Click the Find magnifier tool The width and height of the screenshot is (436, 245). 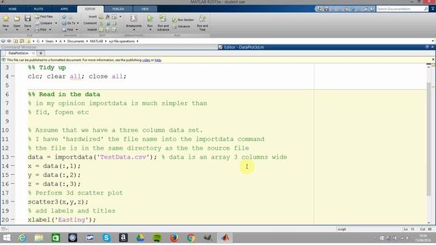[x=67, y=29]
